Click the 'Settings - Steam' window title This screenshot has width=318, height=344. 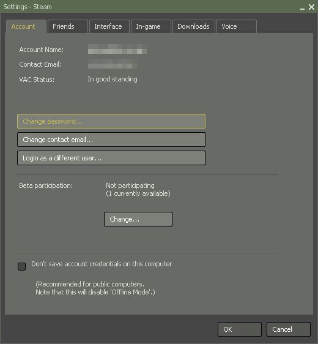coord(28,7)
